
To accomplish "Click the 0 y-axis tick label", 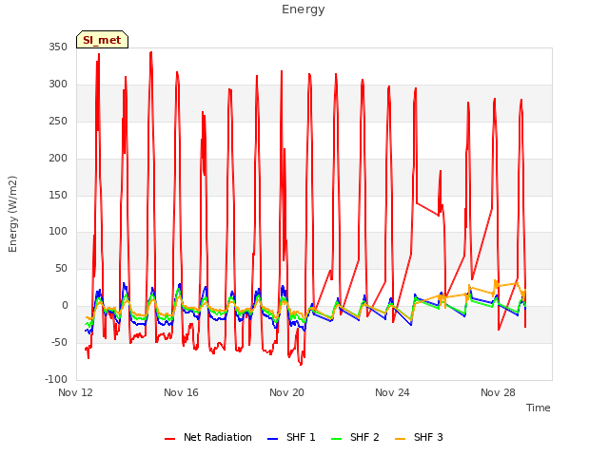I will 65,306.
